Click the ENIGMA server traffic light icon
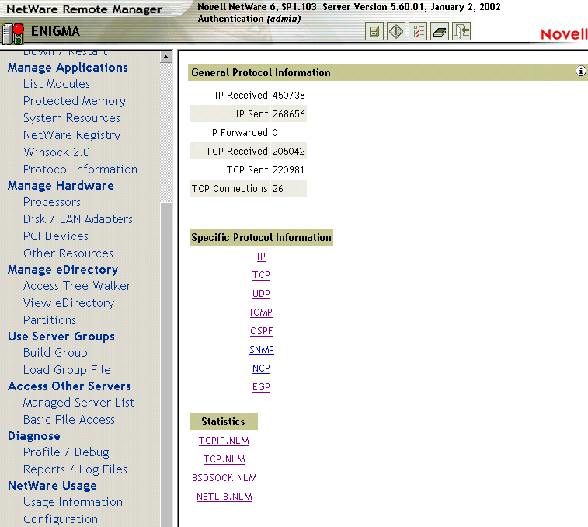 (x=13, y=33)
